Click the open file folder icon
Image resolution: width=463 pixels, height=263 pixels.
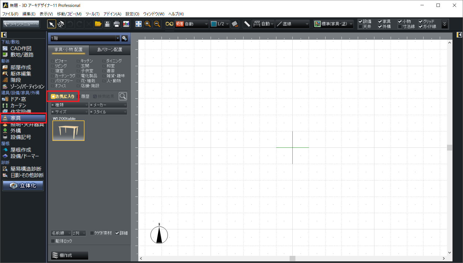point(98,24)
